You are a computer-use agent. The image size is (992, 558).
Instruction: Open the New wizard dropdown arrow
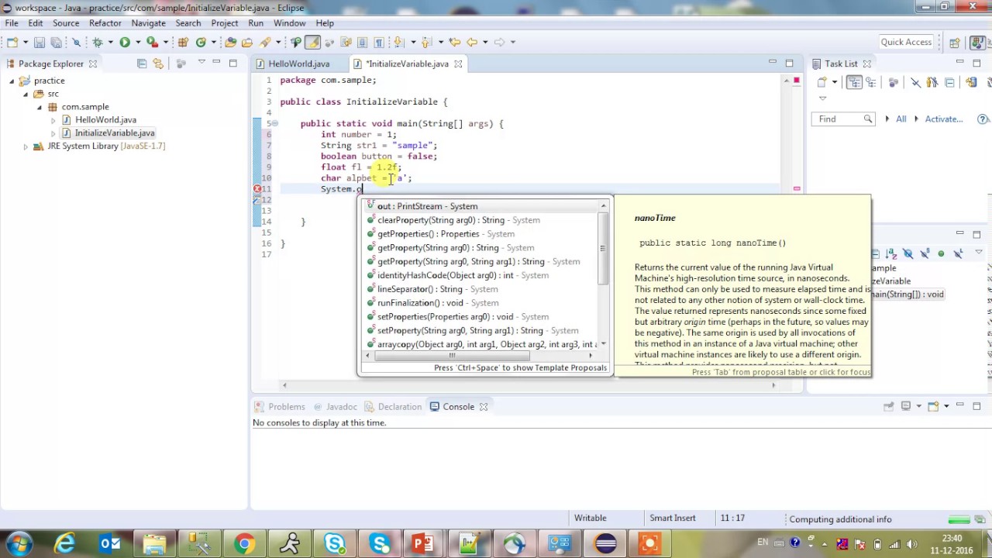[26, 42]
